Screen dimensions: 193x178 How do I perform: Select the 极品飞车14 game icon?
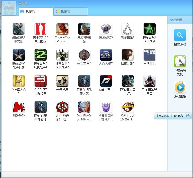click(x=106, y=81)
